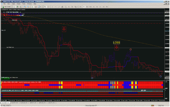Image resolution: width=170 pixels, height=107 pixels.
Task: Open the Insert menu
Action: [x=13, y=4]
